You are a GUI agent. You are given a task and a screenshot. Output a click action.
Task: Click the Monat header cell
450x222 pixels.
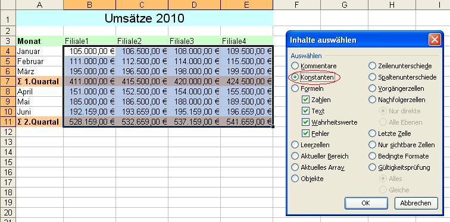pyautogui.click(x=40, y=41)
